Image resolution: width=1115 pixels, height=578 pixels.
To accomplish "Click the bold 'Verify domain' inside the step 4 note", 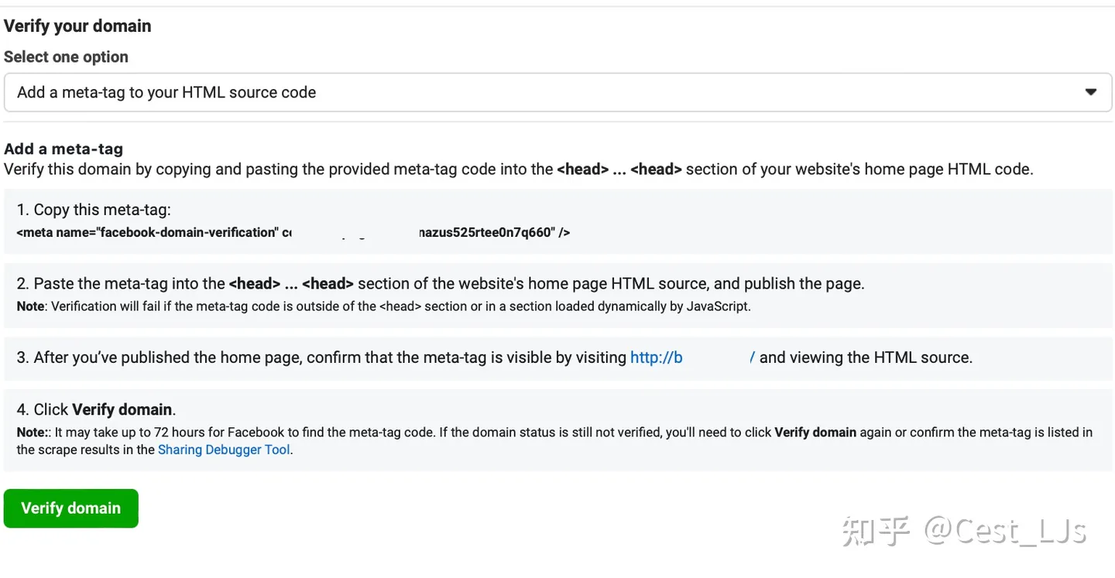I will pyautogui.click(x=815, y=433).
